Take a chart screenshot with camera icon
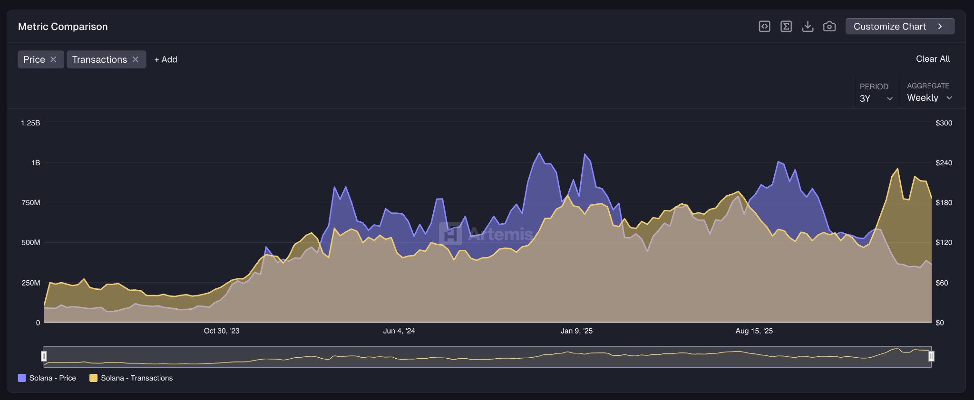This screenshot has width=974, height=400. 829,27
